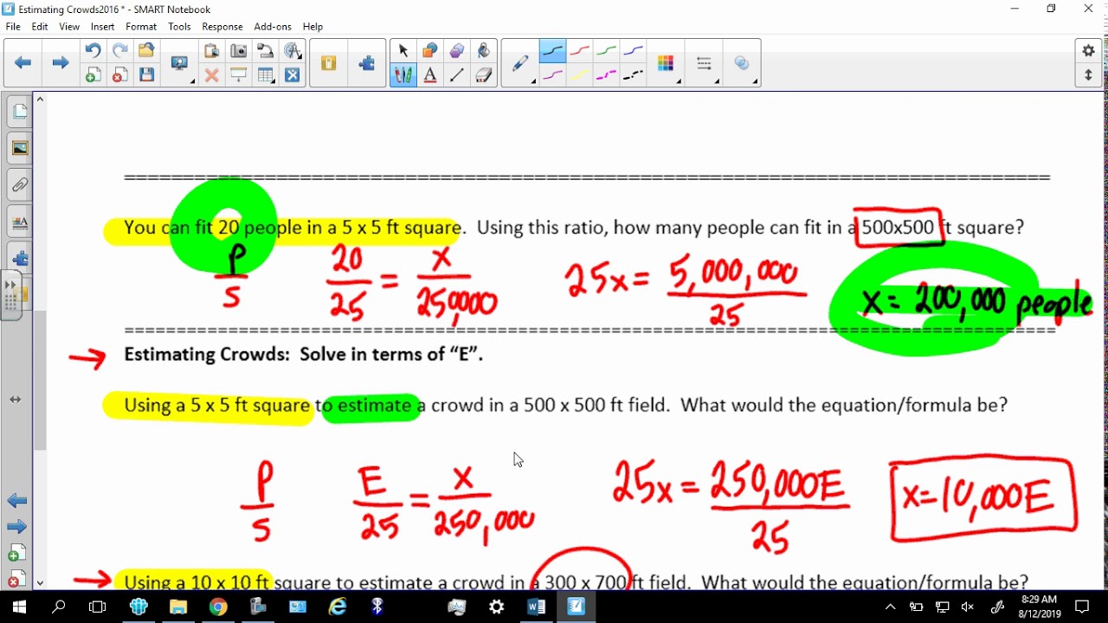Go to next page from sidebar arrow
1108x623 pixels.
tap(16, 527)
